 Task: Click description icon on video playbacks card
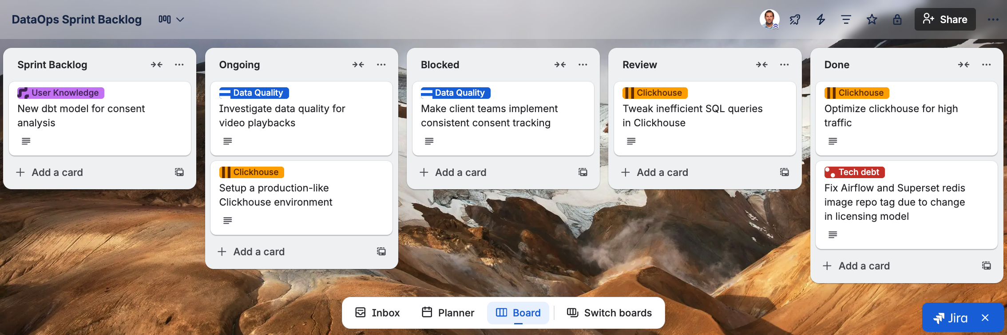(x=228, y=141)
